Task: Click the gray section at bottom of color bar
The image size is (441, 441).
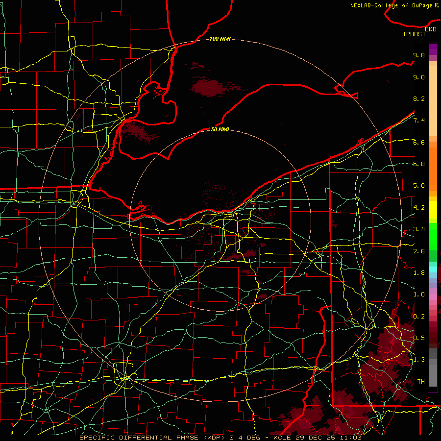Action: [433, 368]
